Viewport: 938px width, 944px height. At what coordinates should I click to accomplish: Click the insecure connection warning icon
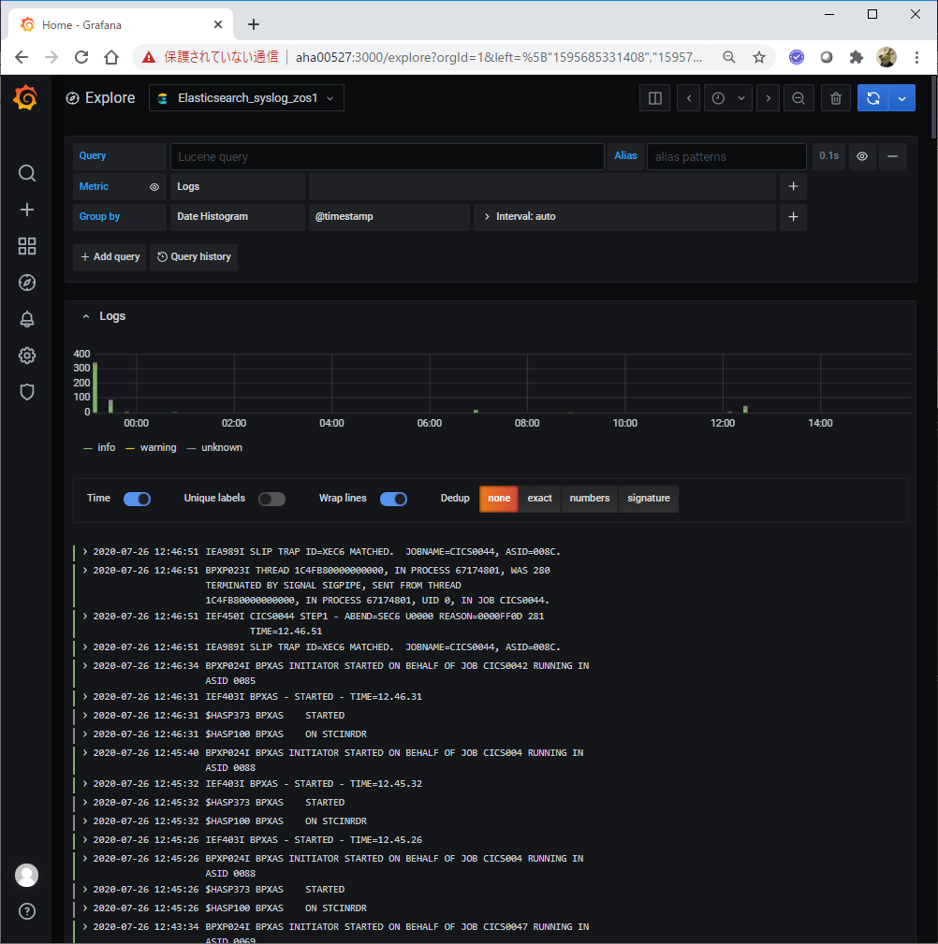click(x=149, y=57)
